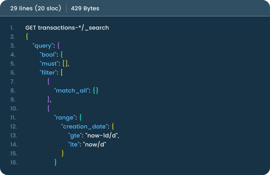Click the "match_all" key in the code
Screen dimensions: 270x175
[71, 91]
